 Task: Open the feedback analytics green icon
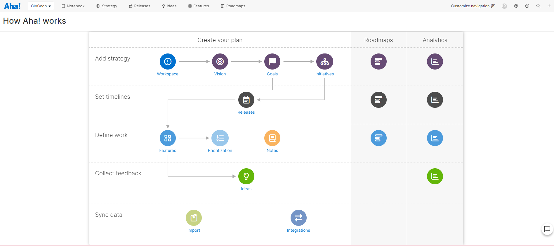click(435, 176)
